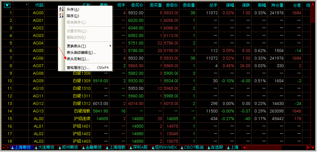Click the 持仓量 column header
This screenshot has width=317, height=152.
[x=277, y=6]
